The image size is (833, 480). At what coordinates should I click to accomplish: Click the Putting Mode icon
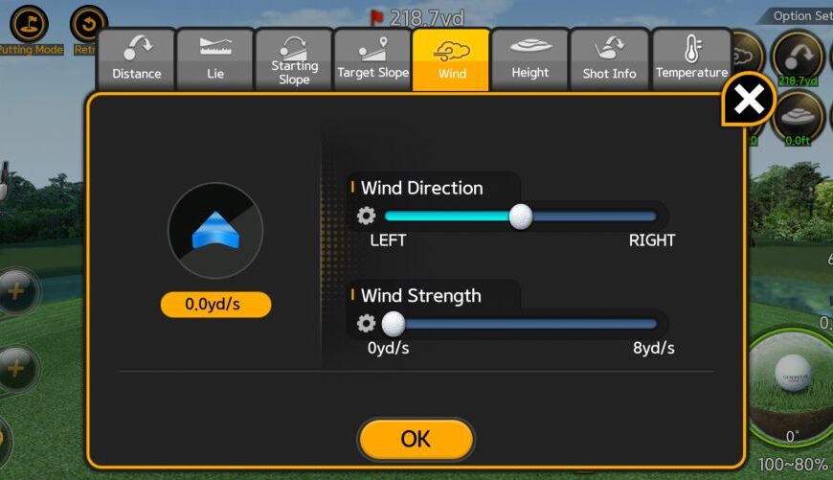29,24
